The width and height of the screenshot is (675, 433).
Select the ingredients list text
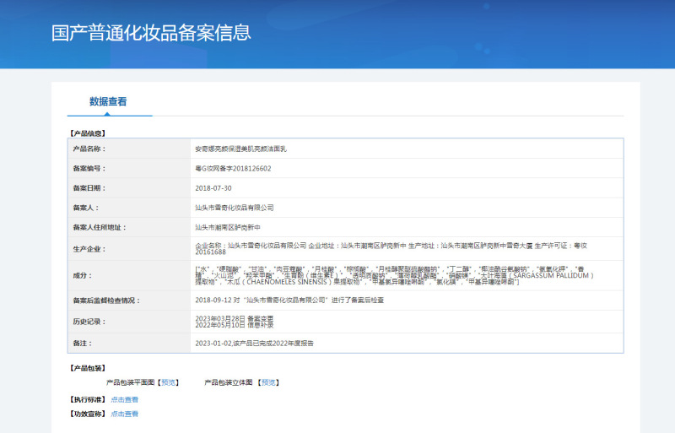tap(394, 275)
